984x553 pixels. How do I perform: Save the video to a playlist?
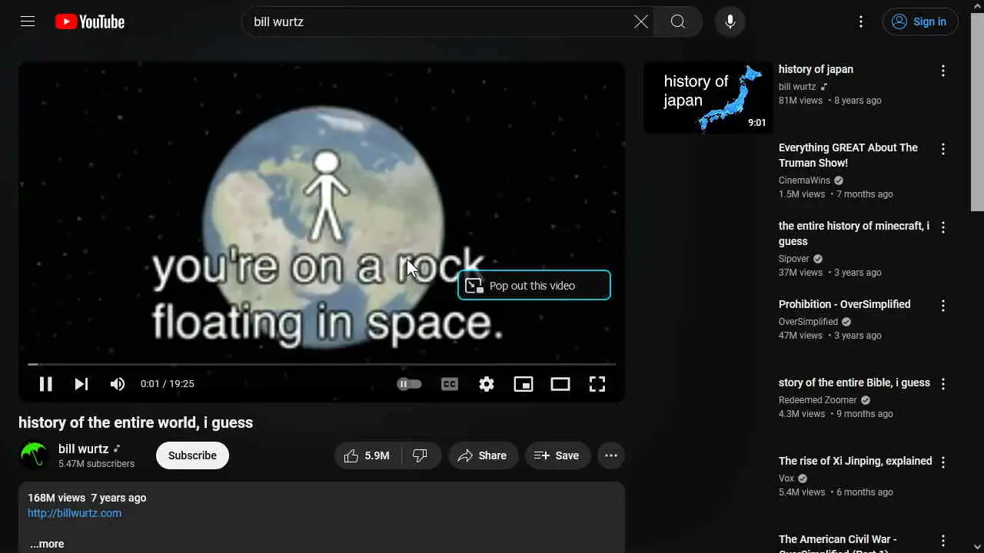[557, 455]
